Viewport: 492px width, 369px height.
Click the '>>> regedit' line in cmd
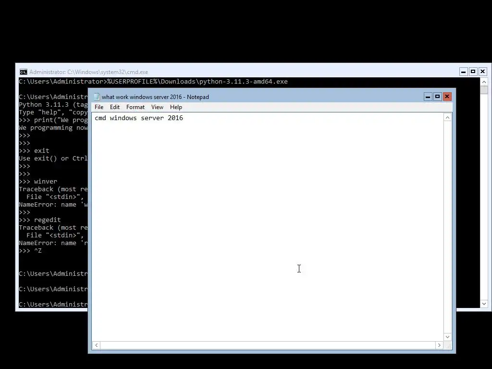(40, 220)
